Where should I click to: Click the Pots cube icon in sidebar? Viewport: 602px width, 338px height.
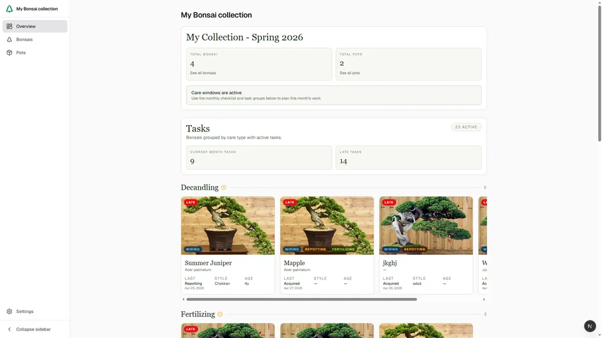coord(9,53)
